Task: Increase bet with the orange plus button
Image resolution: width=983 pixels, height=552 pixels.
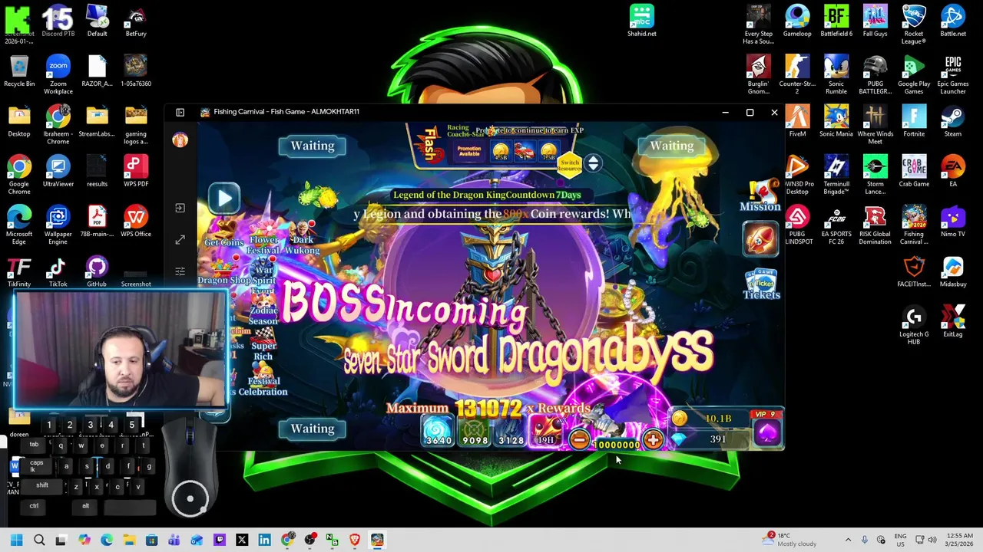Action: 653,439
